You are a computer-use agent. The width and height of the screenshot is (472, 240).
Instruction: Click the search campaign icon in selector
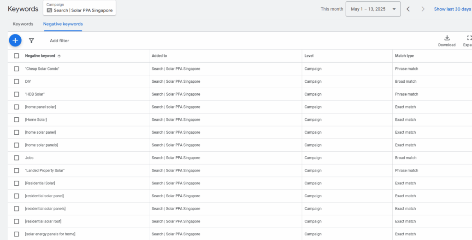(50, 11)
